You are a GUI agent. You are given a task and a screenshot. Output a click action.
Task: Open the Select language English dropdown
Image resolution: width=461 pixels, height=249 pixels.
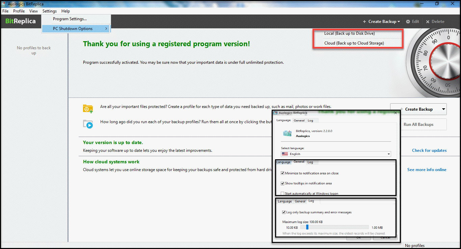pos(336,154)
